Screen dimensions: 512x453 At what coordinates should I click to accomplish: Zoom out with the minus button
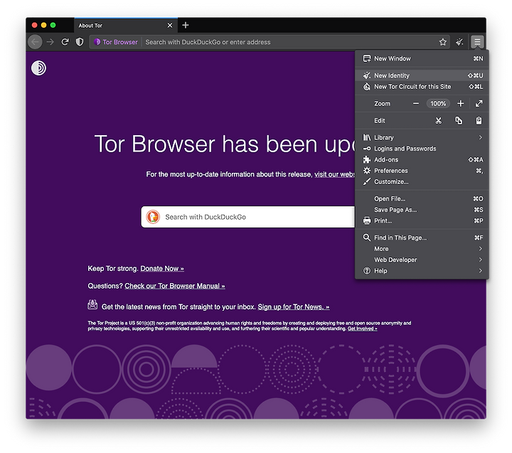pos(416,104)
